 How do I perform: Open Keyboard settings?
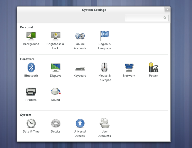[80, 68]
